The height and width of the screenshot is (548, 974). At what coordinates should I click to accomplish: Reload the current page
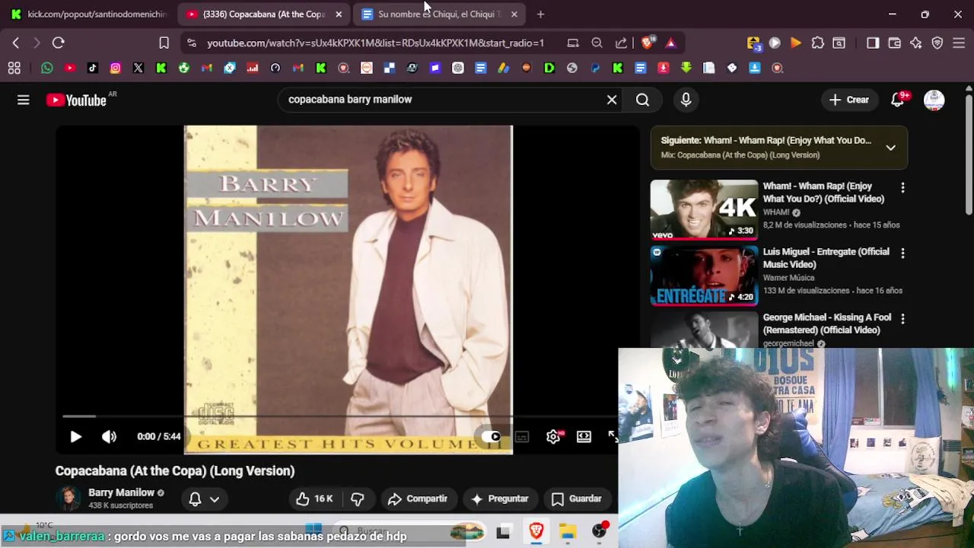coord(59,43)
